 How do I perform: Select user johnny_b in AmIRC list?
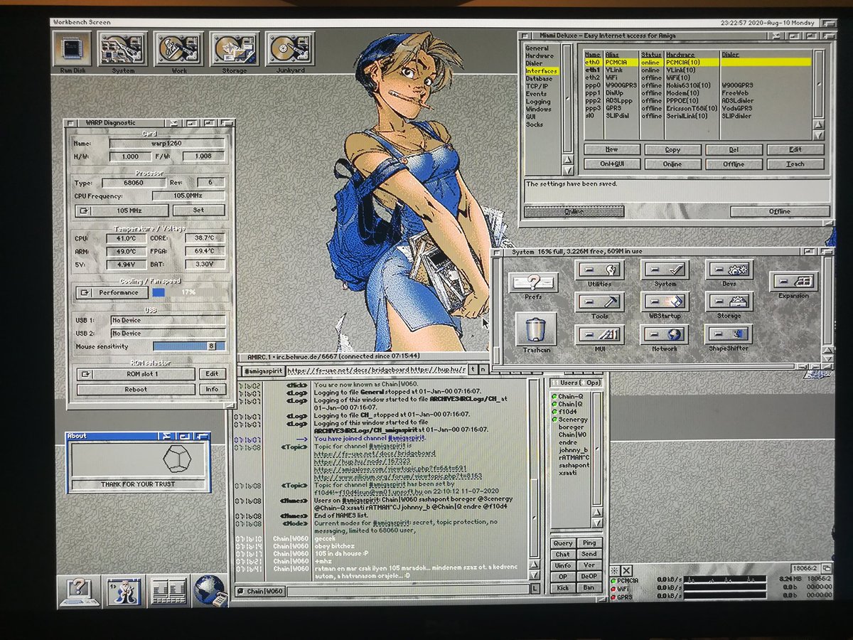573,449
